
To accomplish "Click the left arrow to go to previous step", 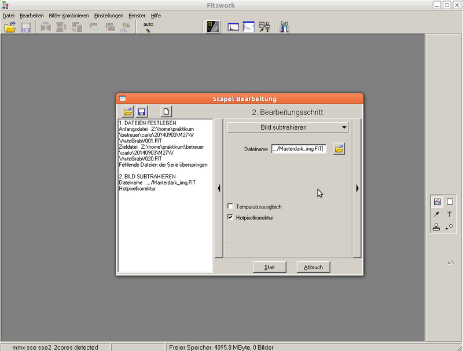I will [x=219, y=188].
